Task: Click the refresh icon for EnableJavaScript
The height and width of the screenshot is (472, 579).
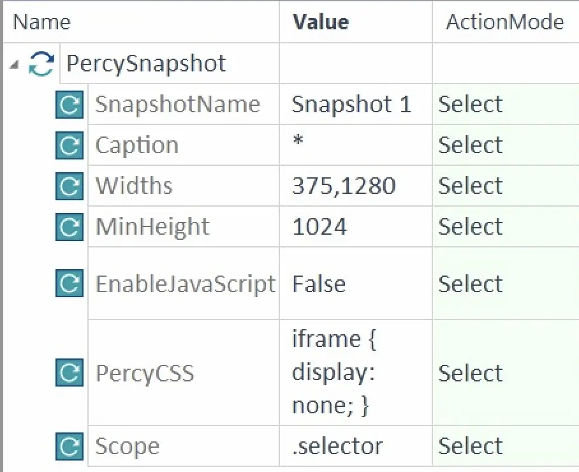Action: (68, 283)
